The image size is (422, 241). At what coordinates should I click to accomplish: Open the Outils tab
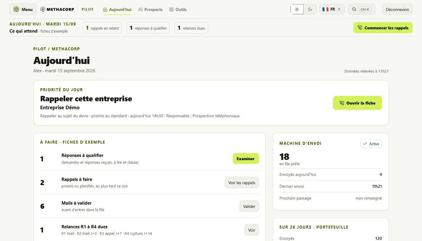(x=178, y=9)
